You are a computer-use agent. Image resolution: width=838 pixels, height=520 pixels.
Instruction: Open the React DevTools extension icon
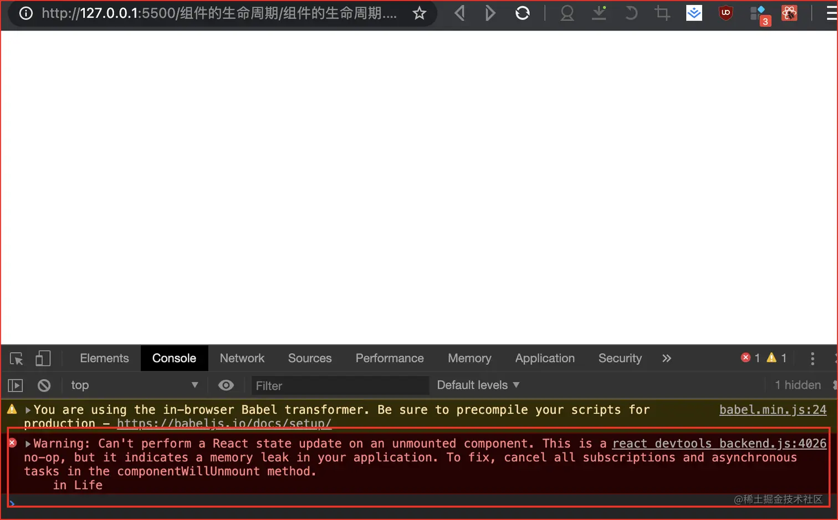point(789,13)
